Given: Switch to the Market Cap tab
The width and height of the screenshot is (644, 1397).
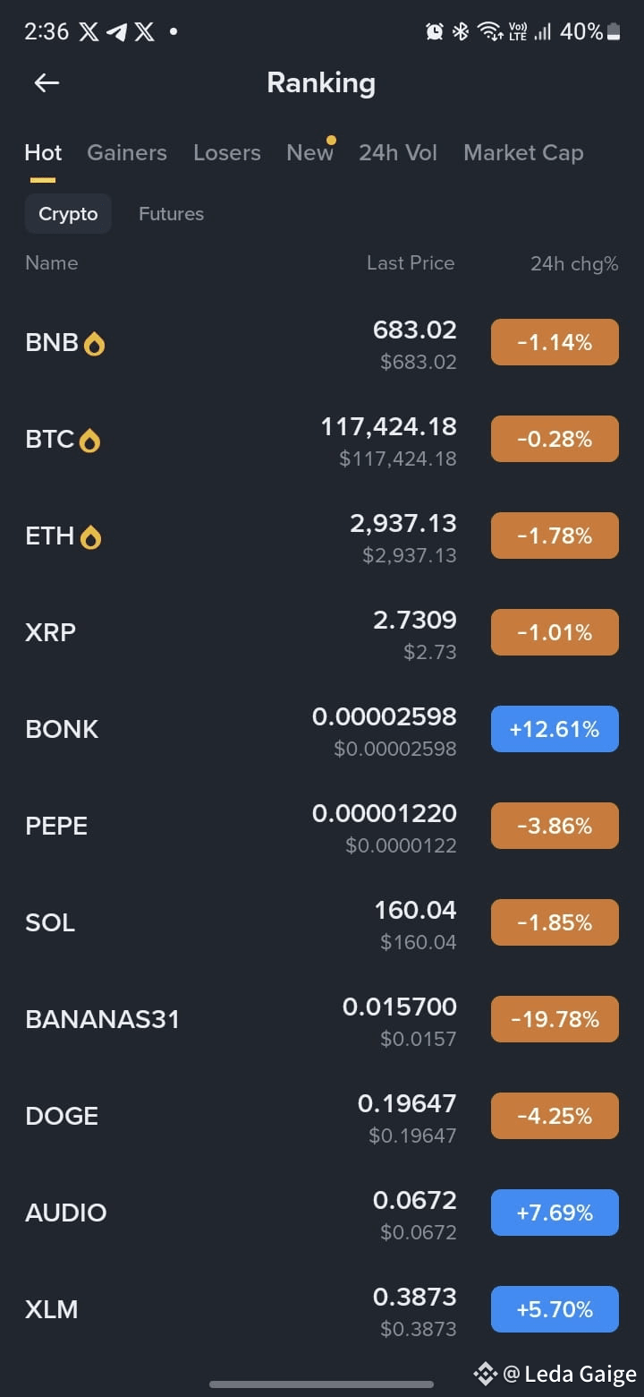Looking at the screenshot, I should click(x=523, y=153).
